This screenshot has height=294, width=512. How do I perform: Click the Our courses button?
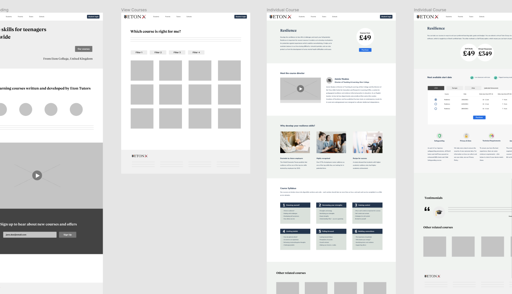click(83, 49)
